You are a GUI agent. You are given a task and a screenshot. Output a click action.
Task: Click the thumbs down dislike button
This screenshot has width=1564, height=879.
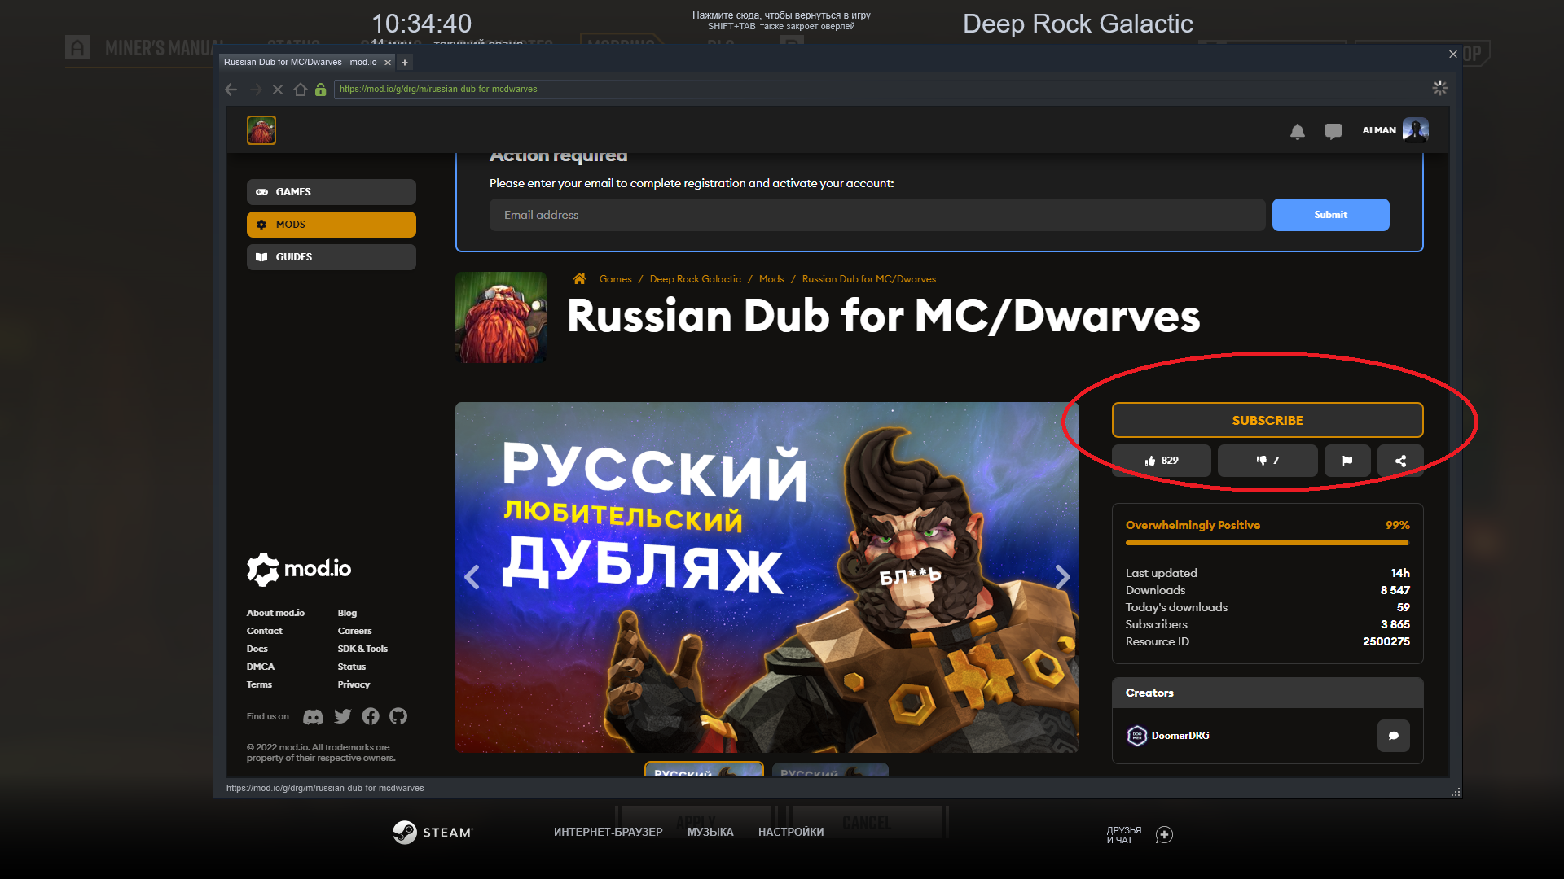pyautogui.click(x=1267, y=461)
